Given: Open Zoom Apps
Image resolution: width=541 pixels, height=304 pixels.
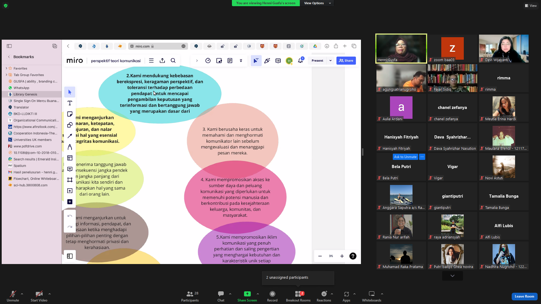Looking at the screenshot, I should tap(347, 296).
